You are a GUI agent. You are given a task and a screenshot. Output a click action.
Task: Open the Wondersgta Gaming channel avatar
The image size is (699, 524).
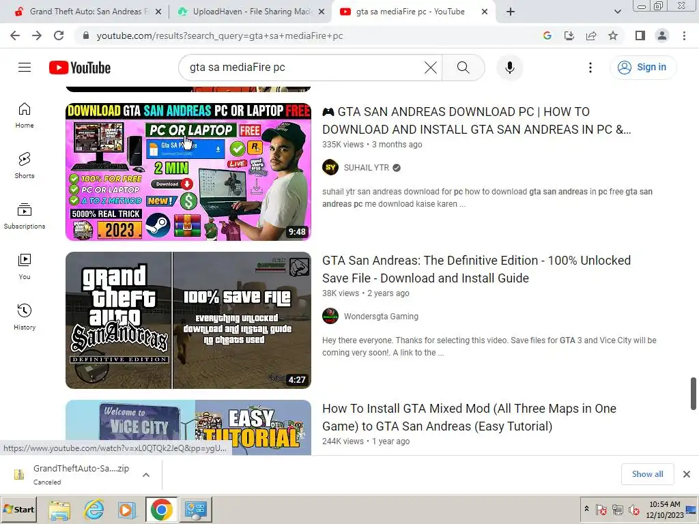[x=330, y=316]
